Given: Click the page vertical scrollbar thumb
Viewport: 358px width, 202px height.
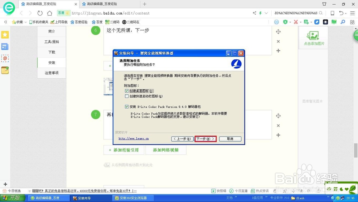Looking at the screenshot, I should tap(356, 150).
